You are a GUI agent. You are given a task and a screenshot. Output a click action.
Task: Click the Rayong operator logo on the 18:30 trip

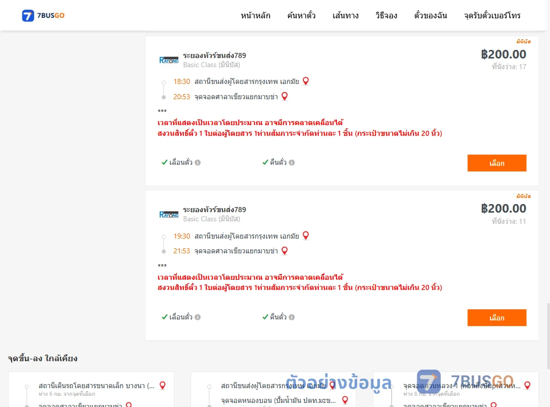pos(169,60)
